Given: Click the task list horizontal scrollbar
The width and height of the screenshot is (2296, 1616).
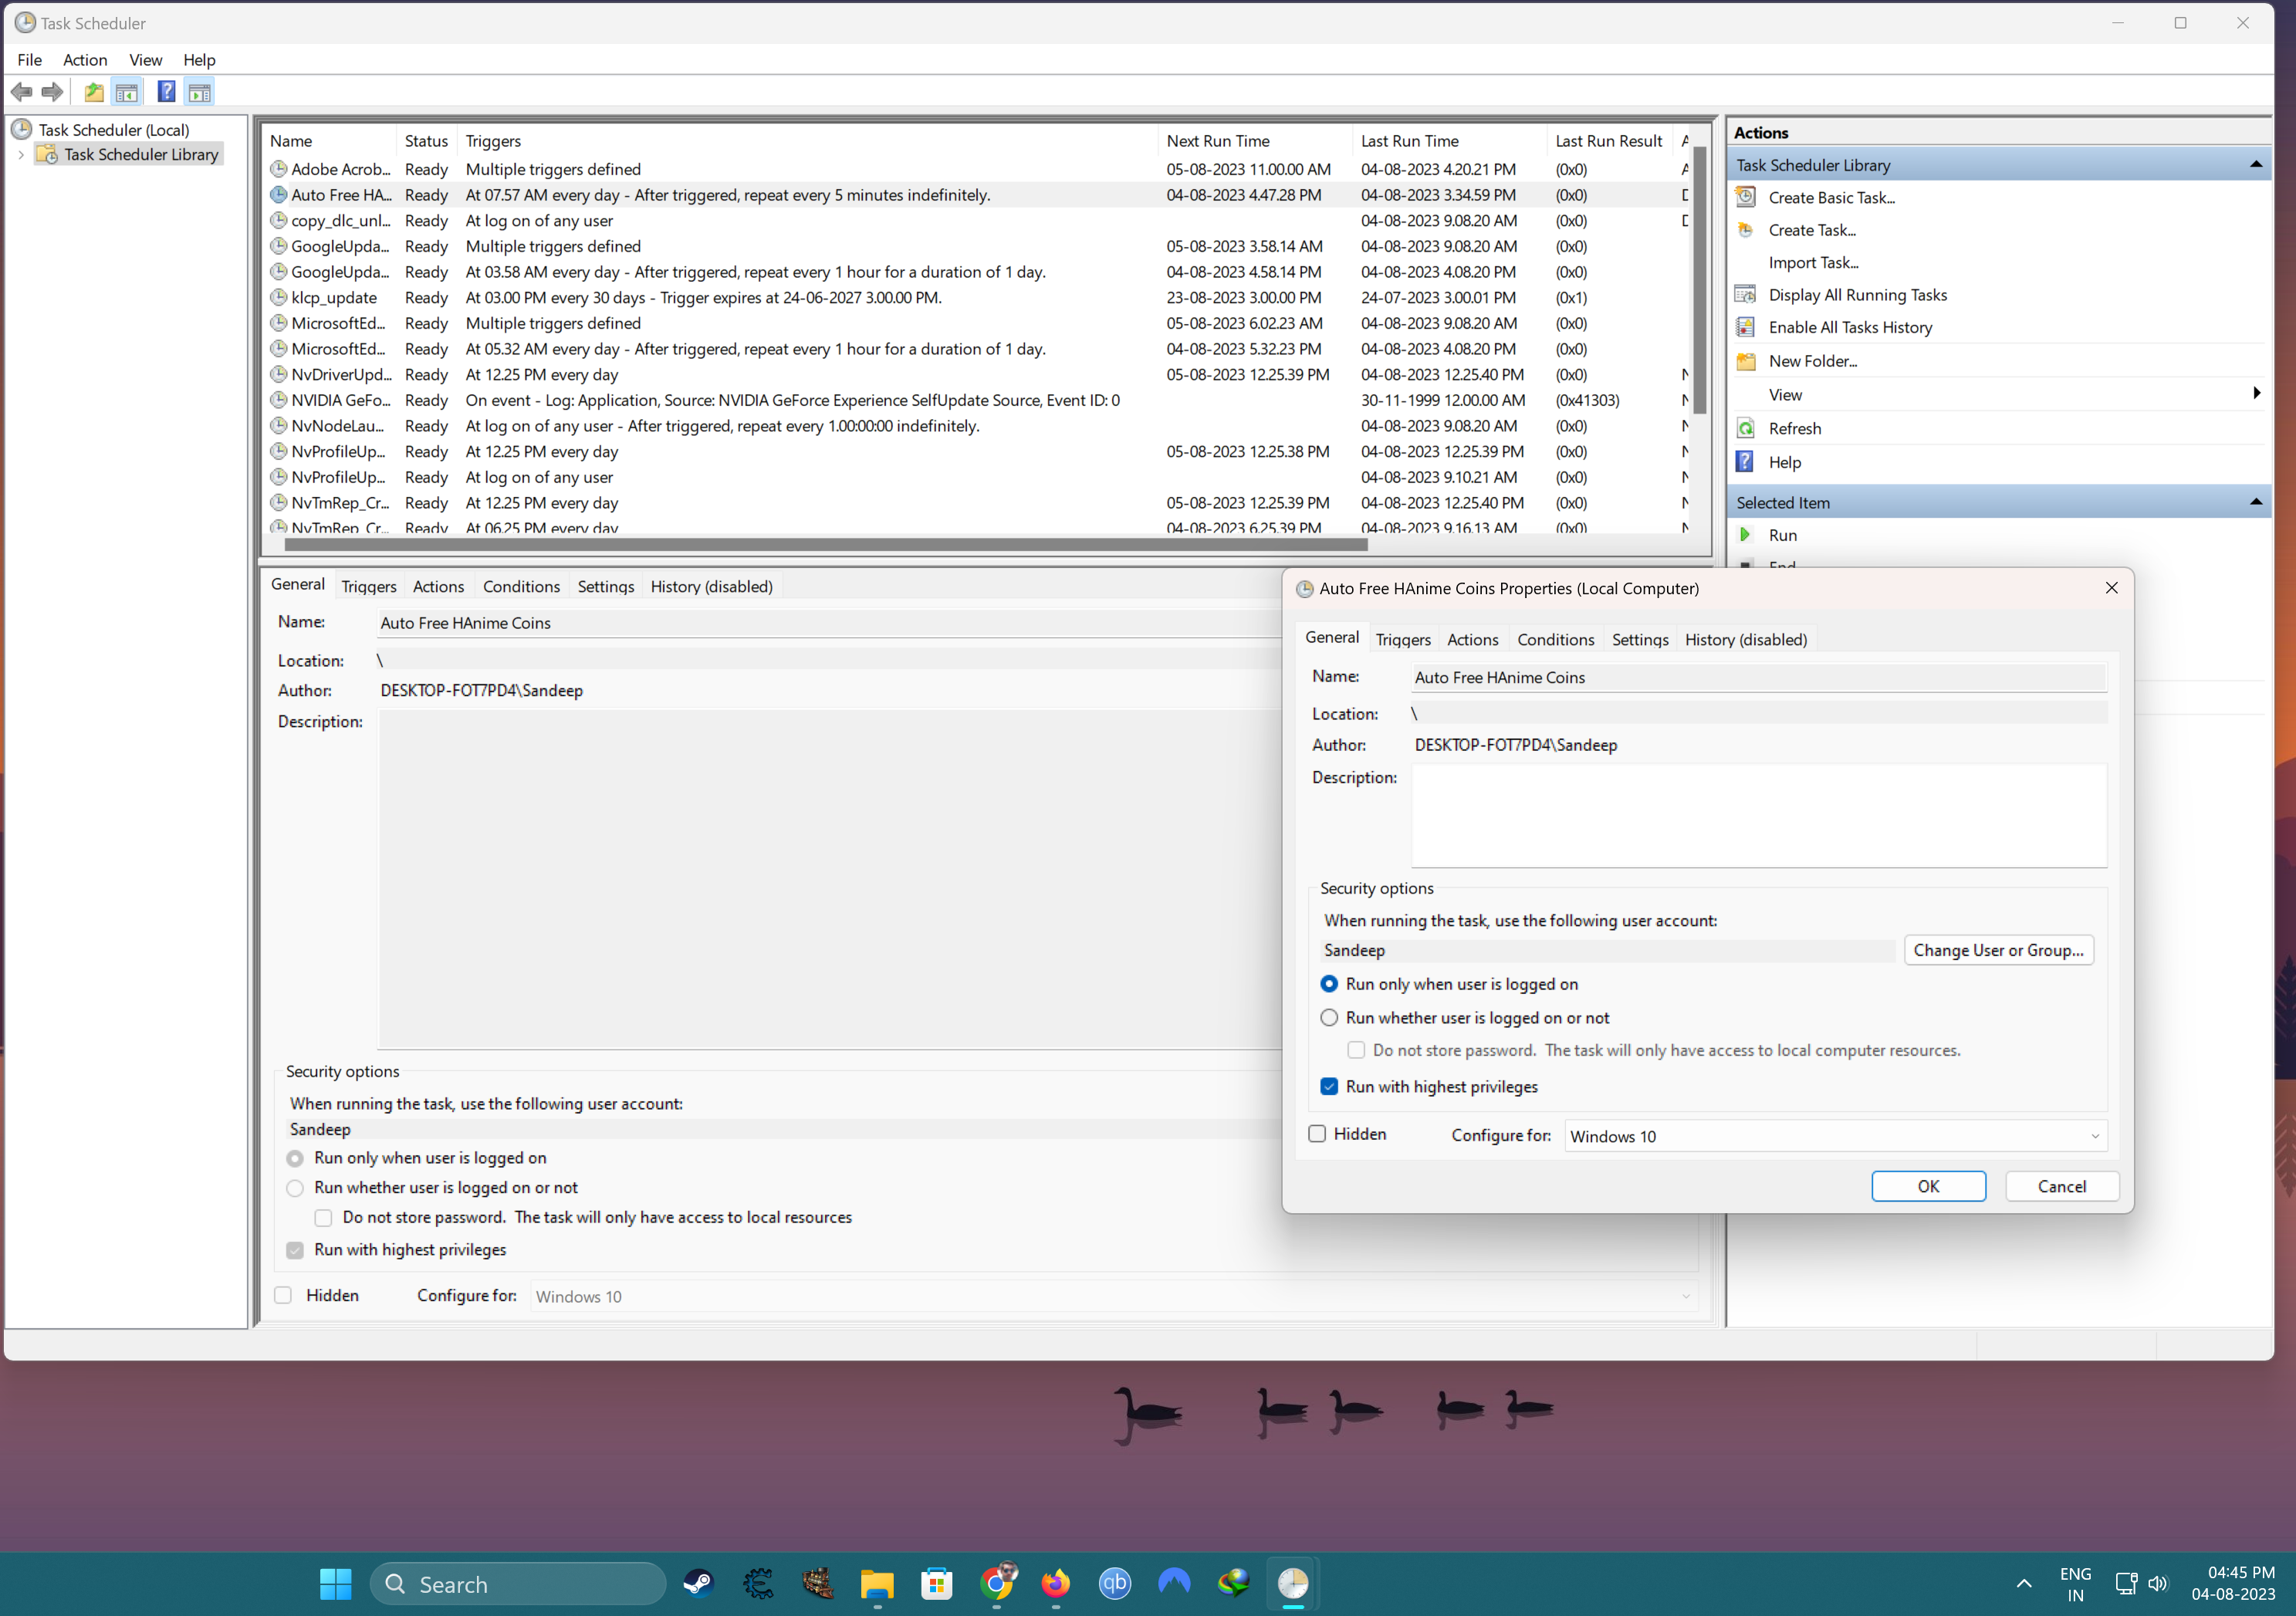Looking at the screenshot, I should click(x=825, y=545).
